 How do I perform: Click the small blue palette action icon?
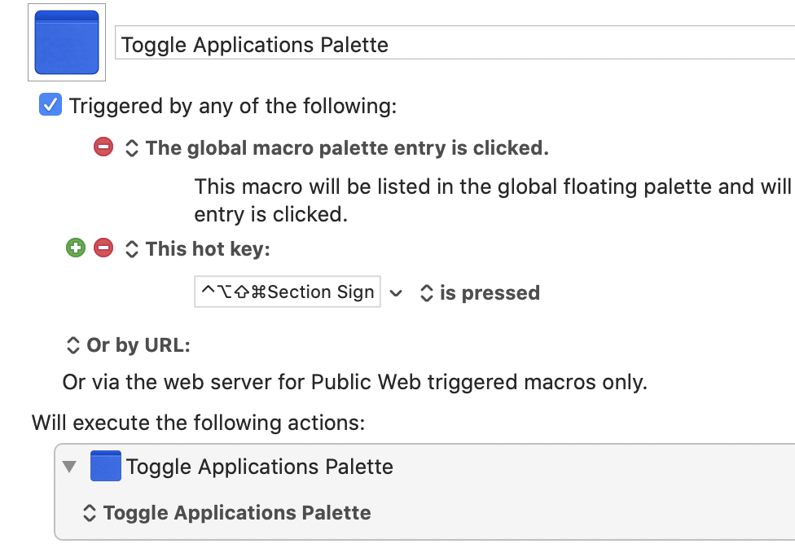pos(106,466)
